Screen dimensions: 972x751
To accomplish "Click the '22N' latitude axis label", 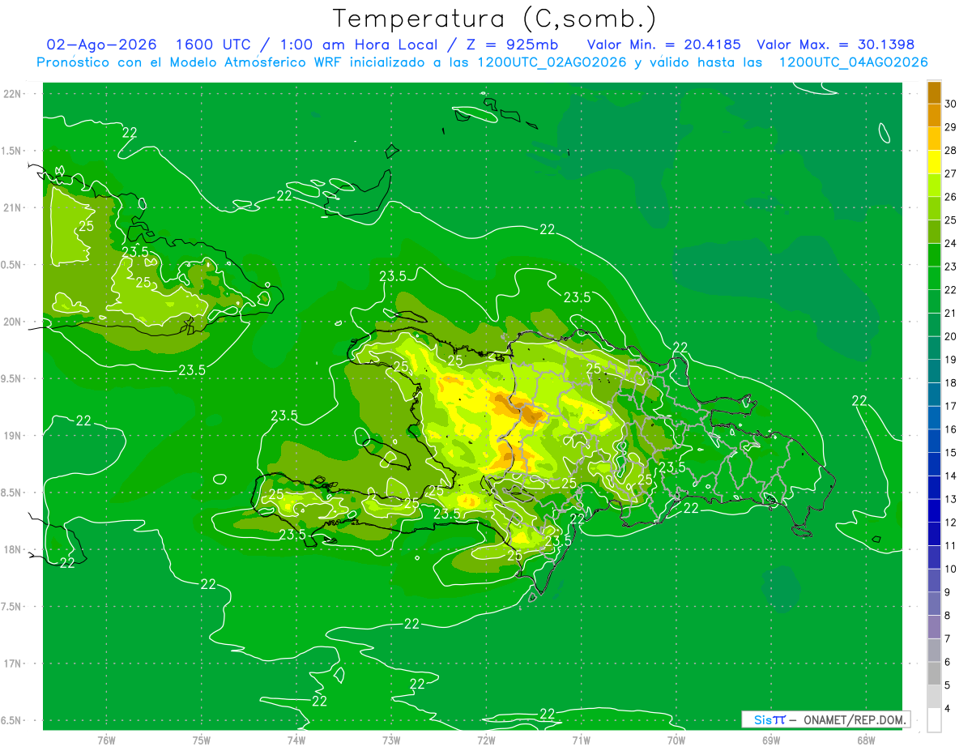I will coord(11,94).
